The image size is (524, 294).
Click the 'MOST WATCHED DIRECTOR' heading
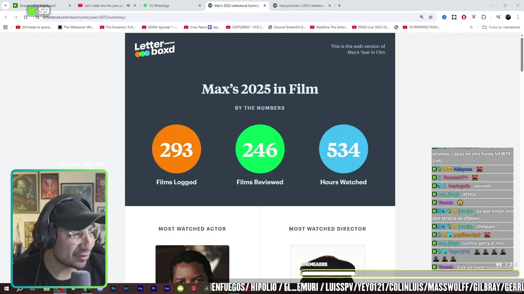pos(327,229)
